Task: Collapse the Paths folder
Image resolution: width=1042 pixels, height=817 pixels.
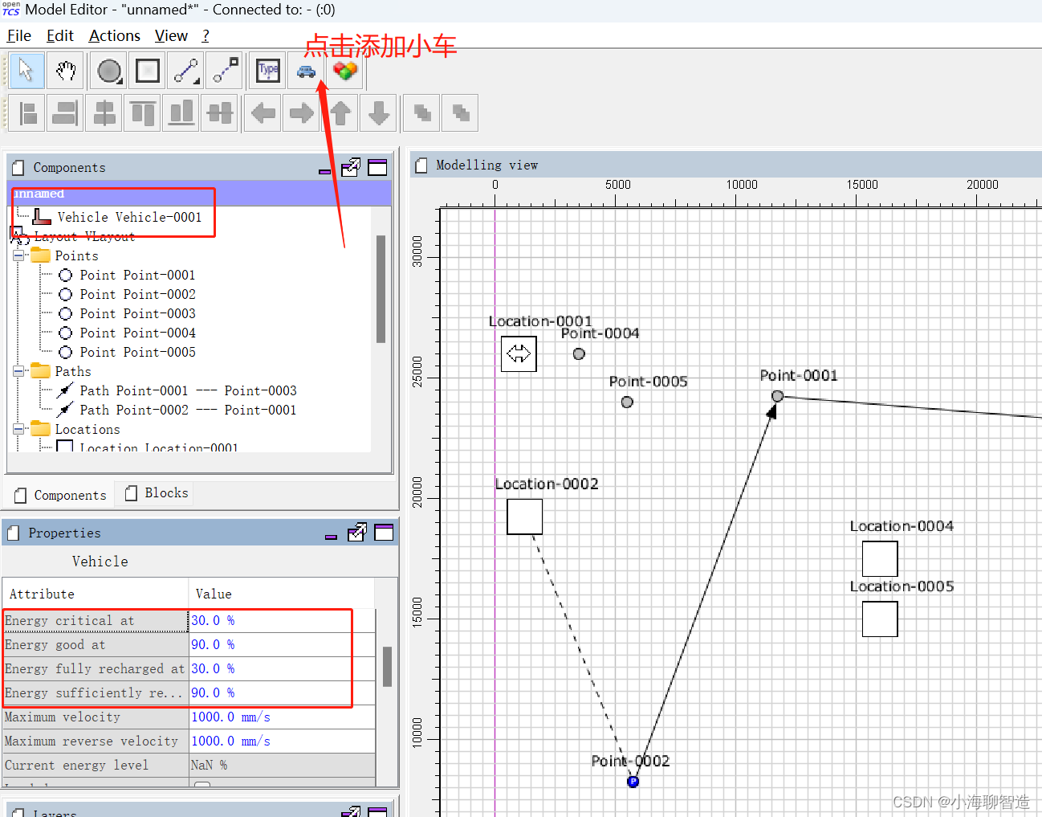Action: click(x=18, y=371)
